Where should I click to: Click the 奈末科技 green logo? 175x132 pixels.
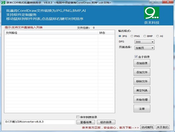click(152, 13)
